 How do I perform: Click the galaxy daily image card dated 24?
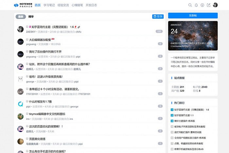tap(193, 36)
